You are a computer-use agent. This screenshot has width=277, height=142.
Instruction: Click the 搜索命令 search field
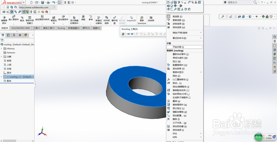pos(240,2)
